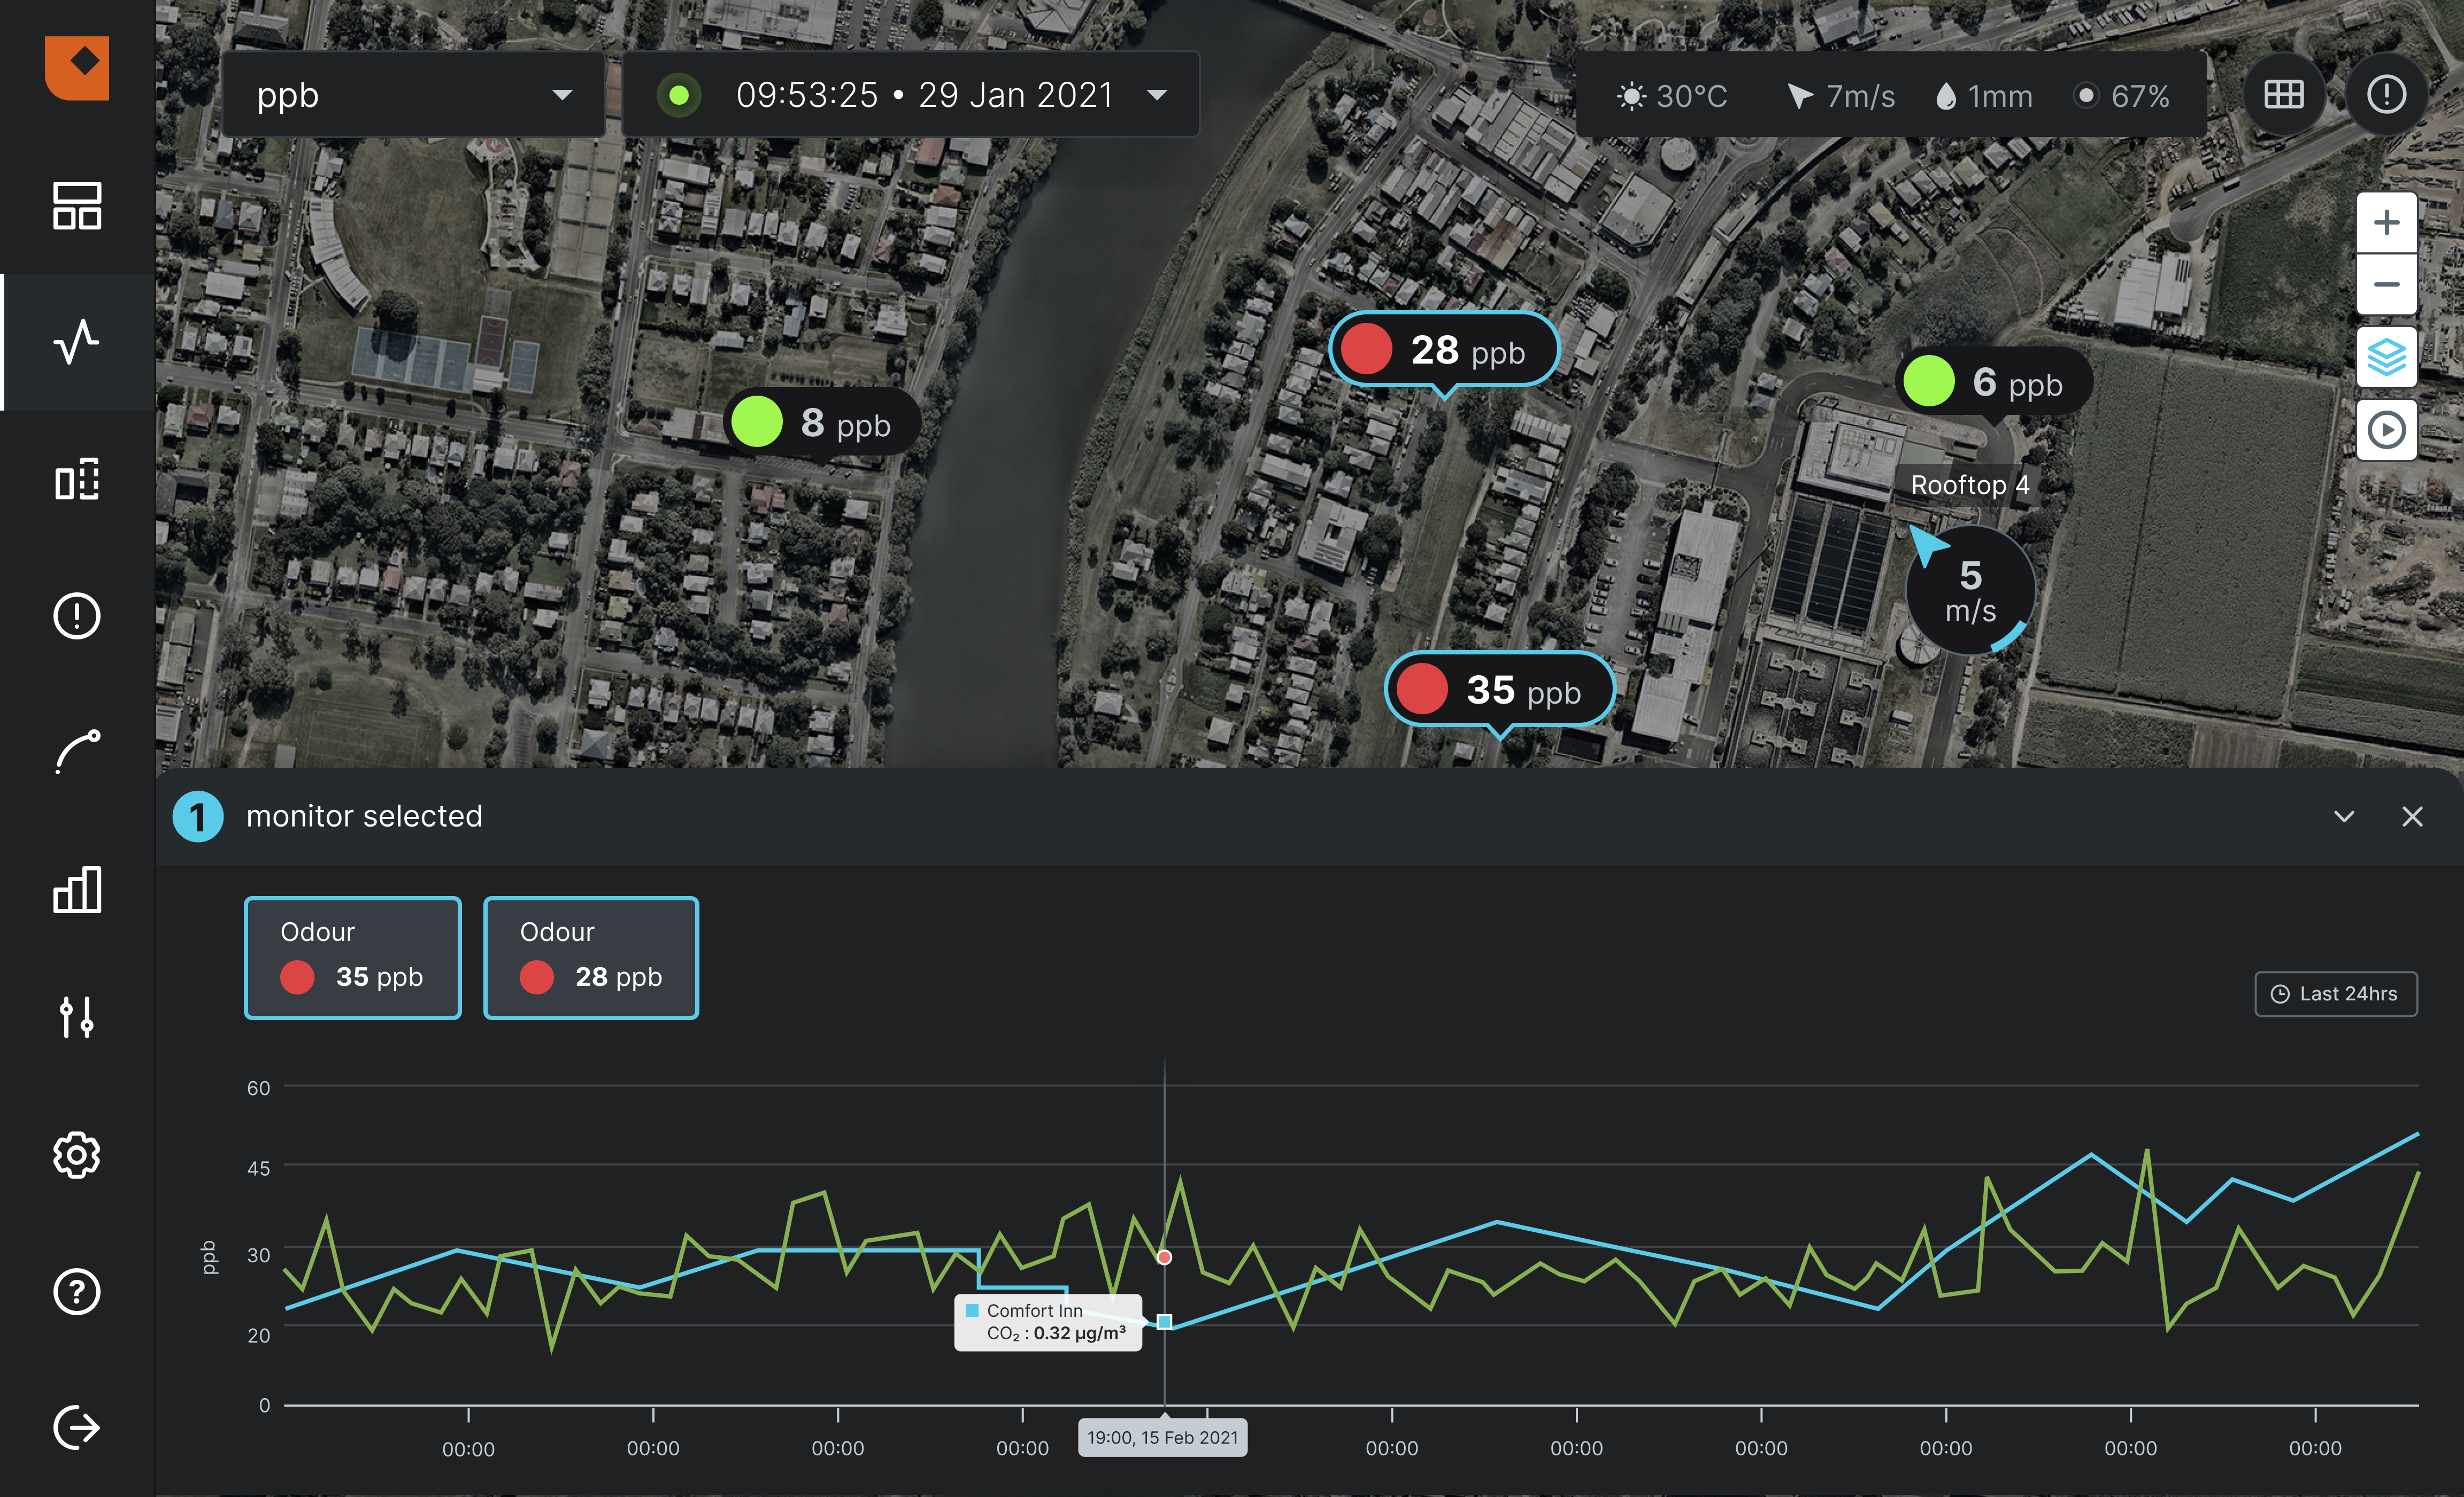
Task: Zoom in the map with plus button
Action: tap(2386, 222)
